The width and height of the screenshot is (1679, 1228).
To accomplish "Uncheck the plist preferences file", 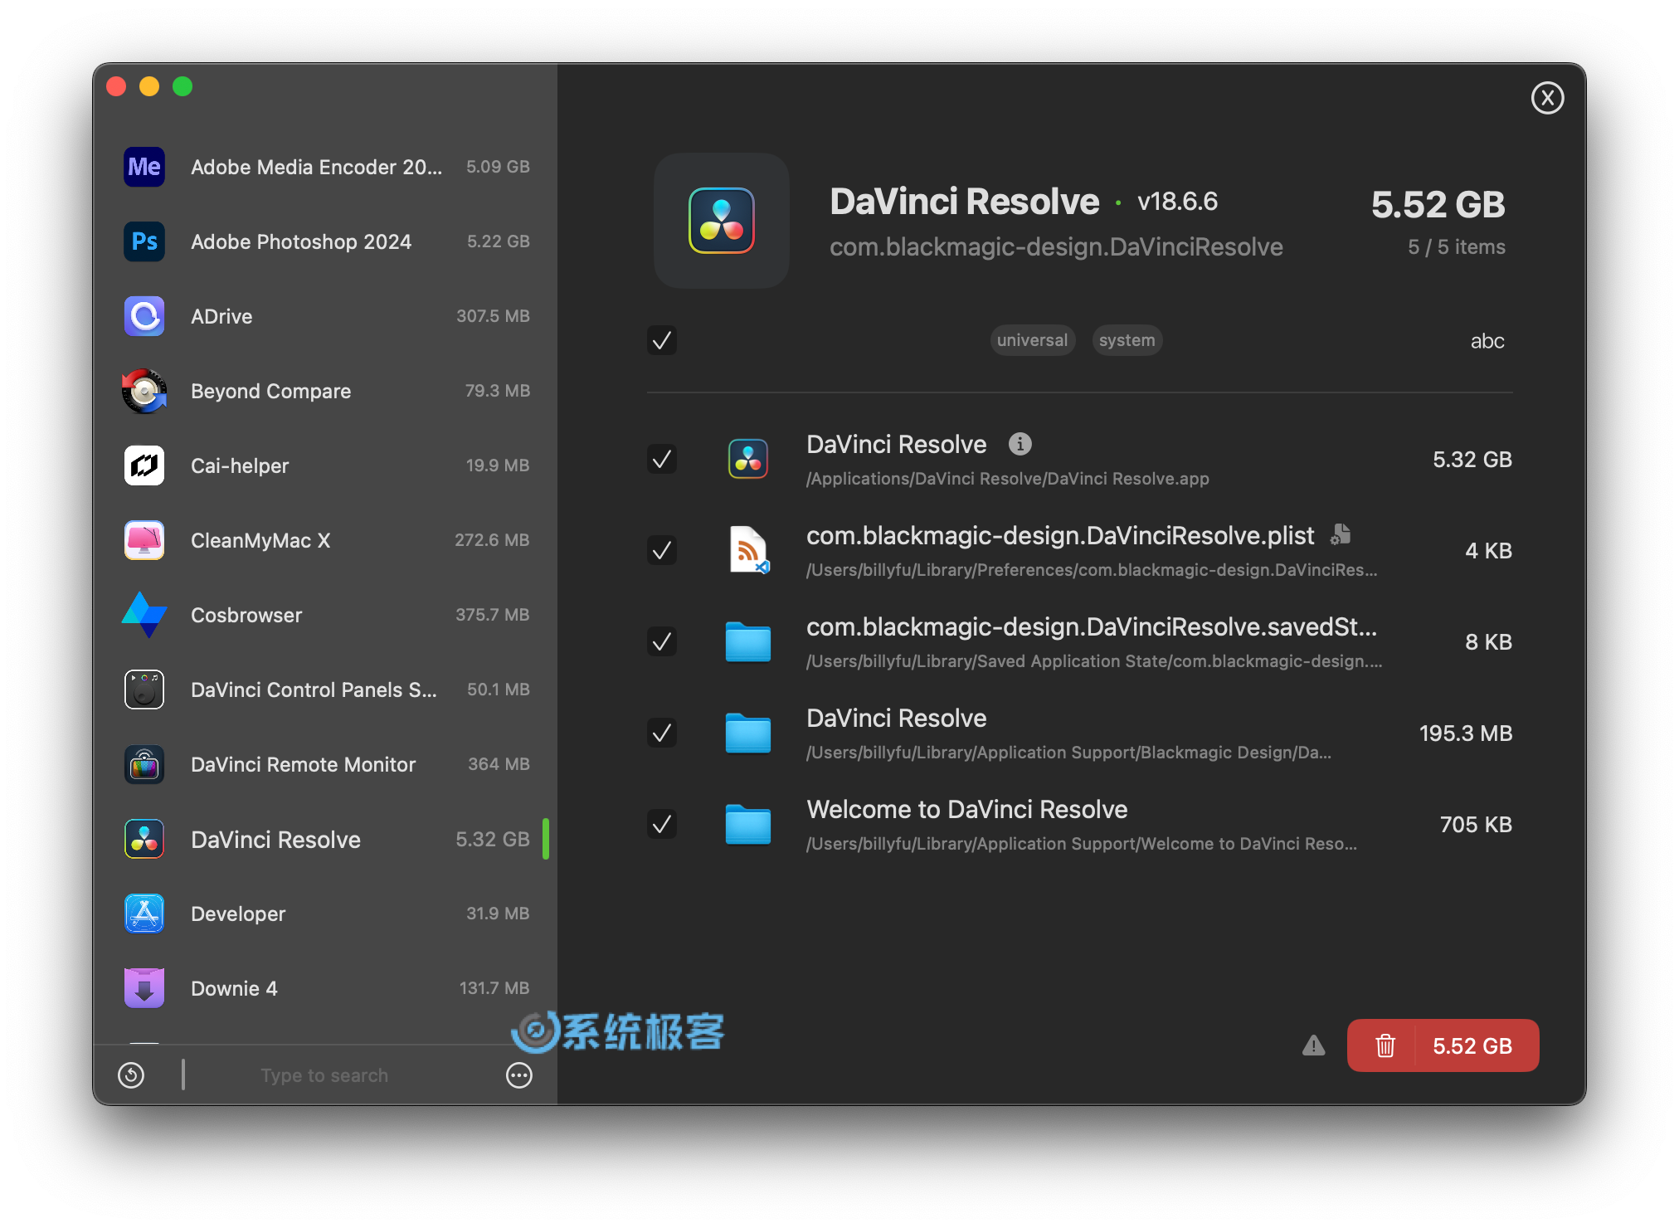I will (662, 550).
